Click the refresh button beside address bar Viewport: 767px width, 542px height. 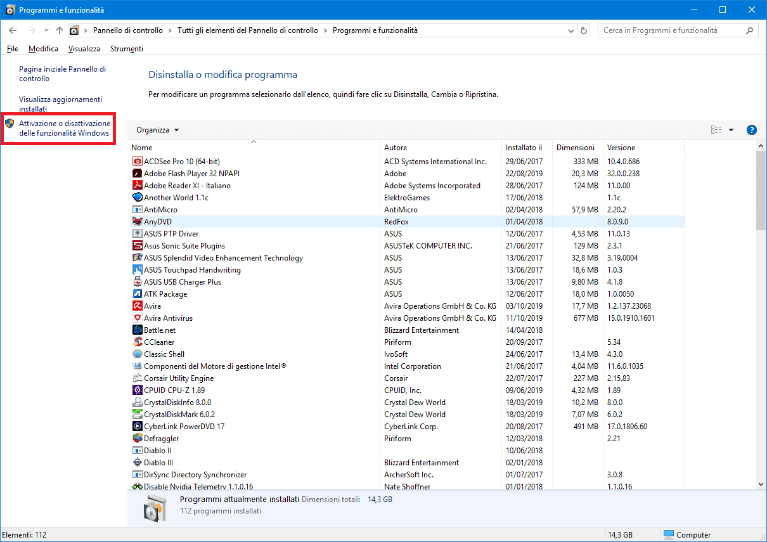pos(584,30)
